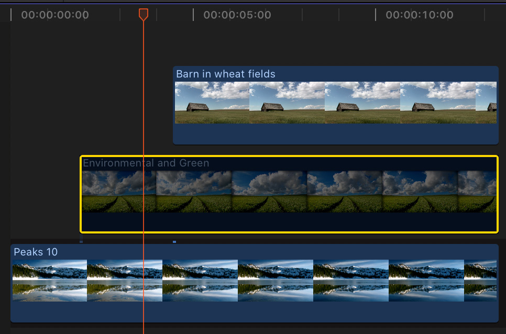Click fourth thumbnail in Environmental and Green filmstrip
The width and height of the screenshot is (506, 334).
345,192
